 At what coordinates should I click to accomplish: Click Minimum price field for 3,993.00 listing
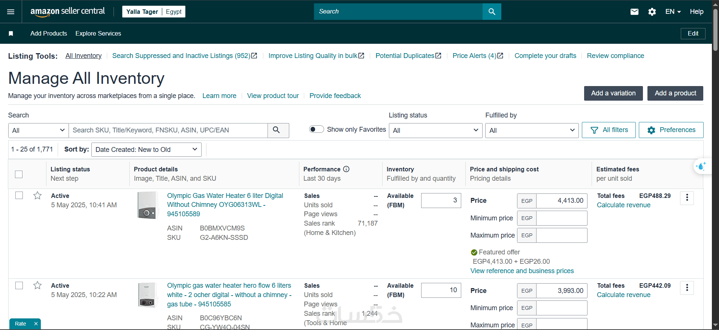click(562, 308)
